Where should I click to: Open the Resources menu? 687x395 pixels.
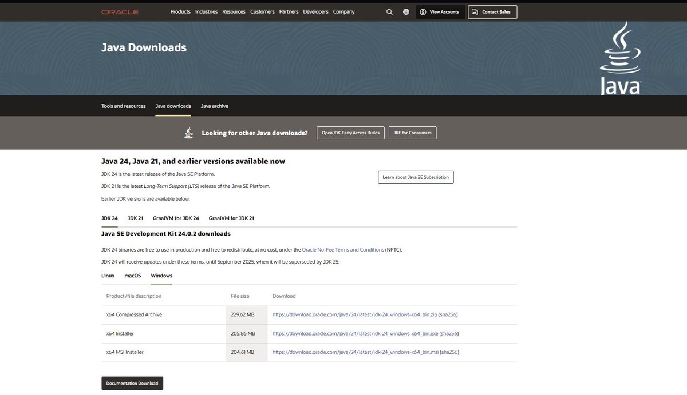click(234, 12)
